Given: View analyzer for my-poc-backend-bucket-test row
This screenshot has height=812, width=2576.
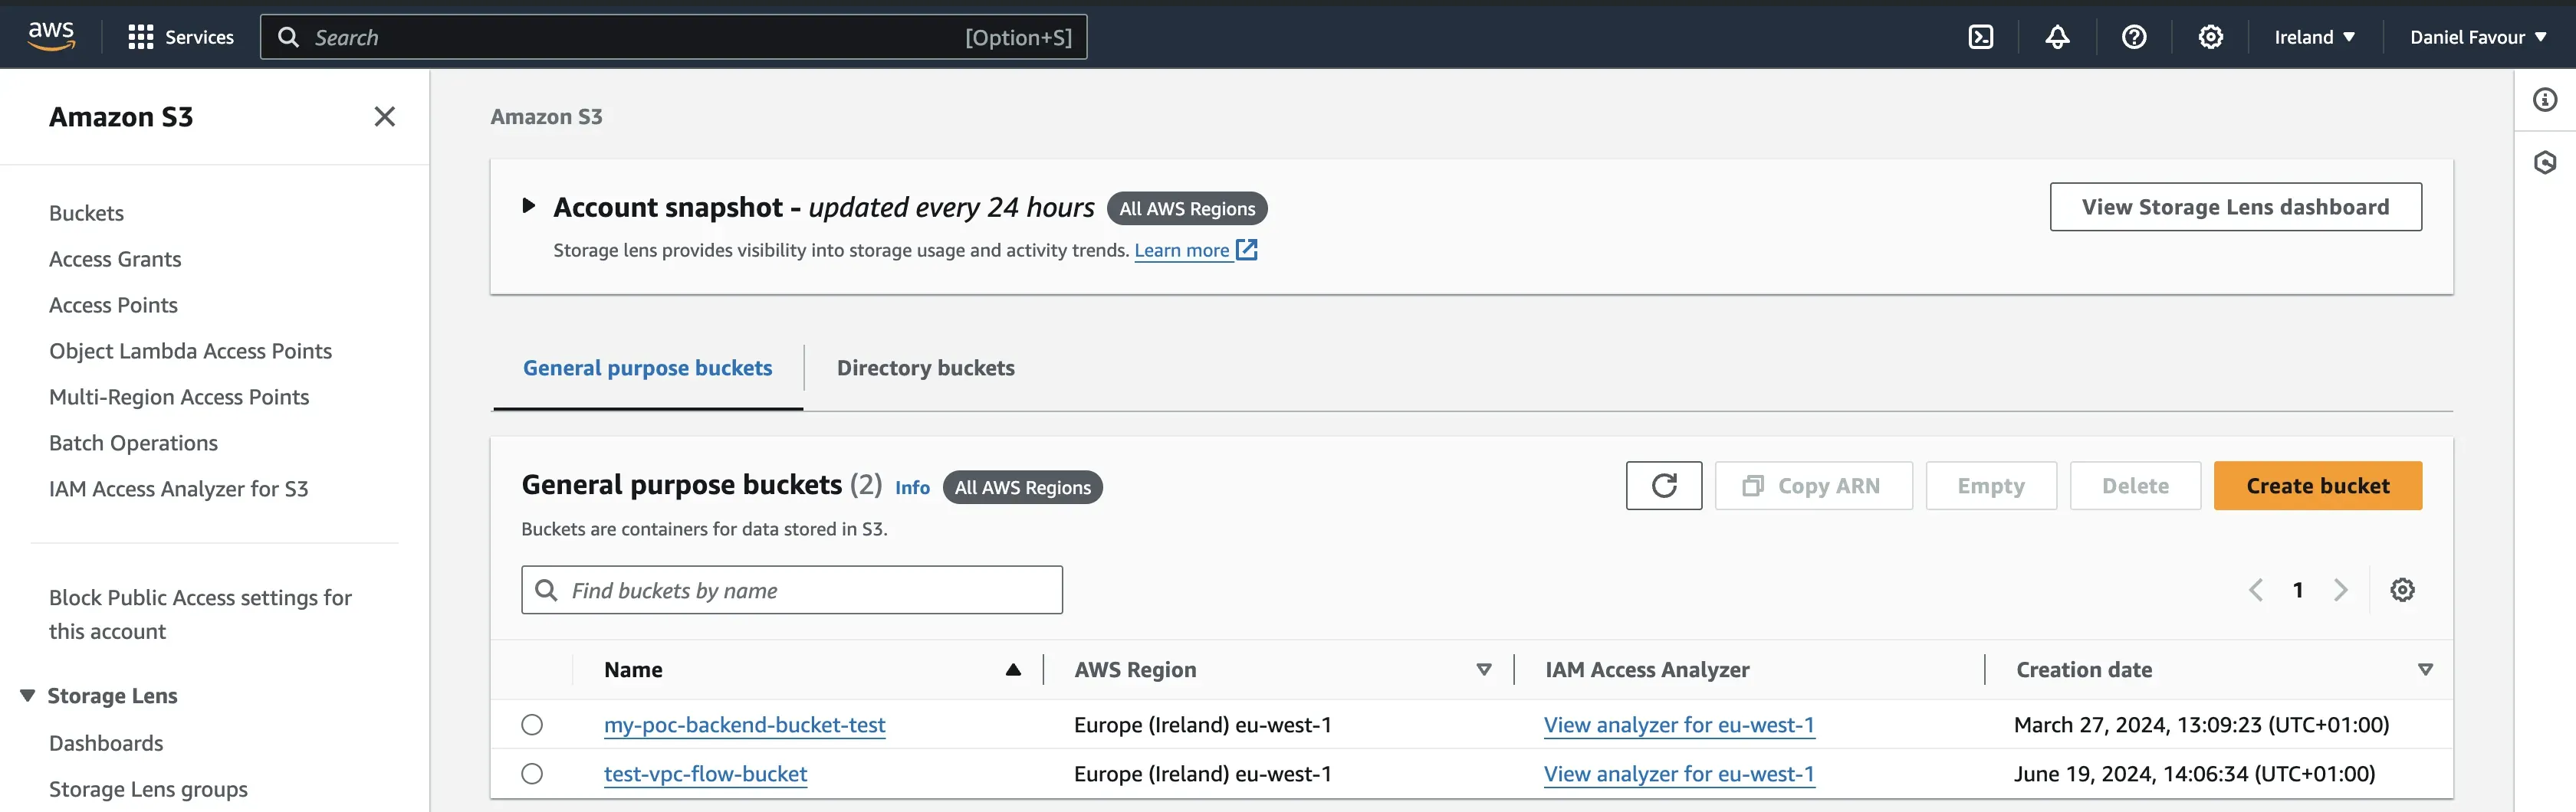Looking at the screenshot, I should point(1678,724).
